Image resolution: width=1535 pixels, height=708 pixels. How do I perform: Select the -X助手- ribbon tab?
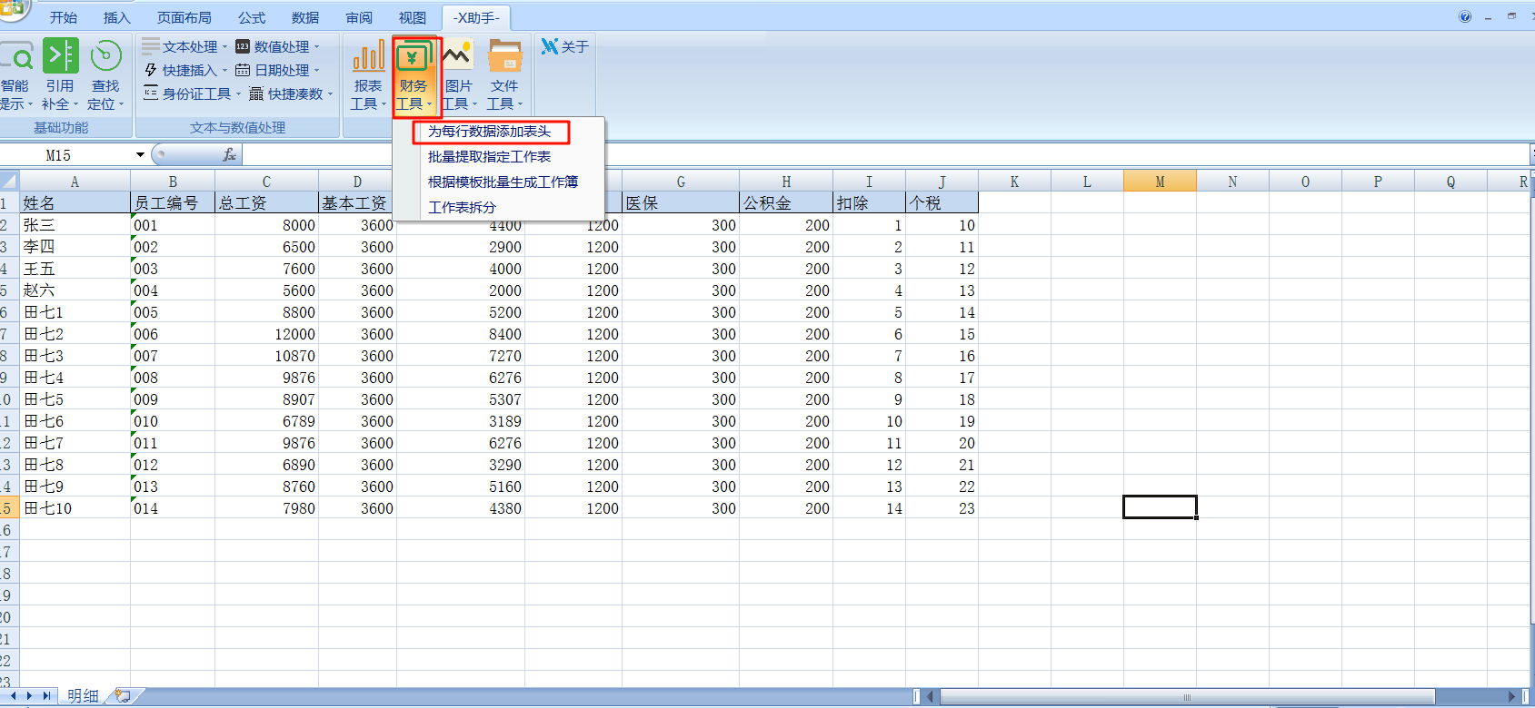[476, 18]
